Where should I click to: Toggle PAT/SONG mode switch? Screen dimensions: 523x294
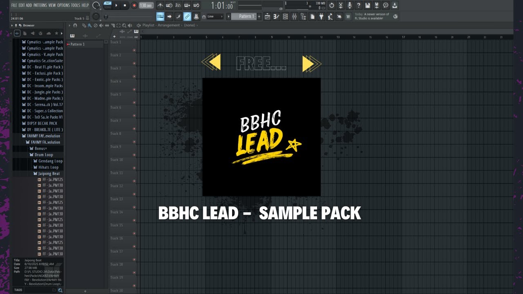pos(107,5)
